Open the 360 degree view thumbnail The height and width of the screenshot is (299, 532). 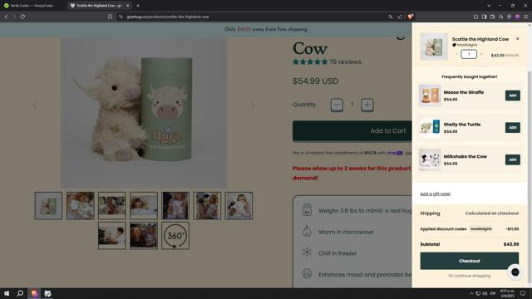(x=175, y=236)
